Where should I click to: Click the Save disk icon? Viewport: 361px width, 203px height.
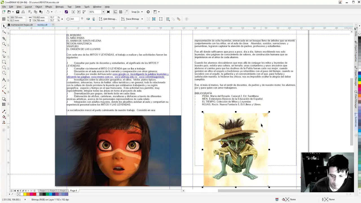17,12
